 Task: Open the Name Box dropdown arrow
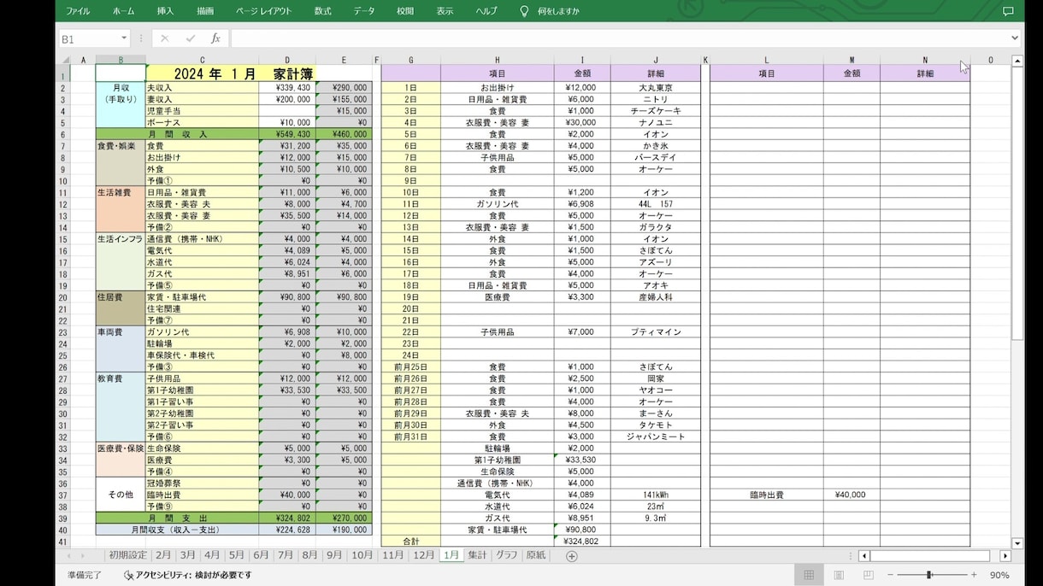pyautogui.click(x=124, y=38)
